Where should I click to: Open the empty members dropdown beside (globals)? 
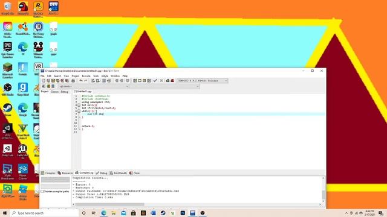click(164, 86)
